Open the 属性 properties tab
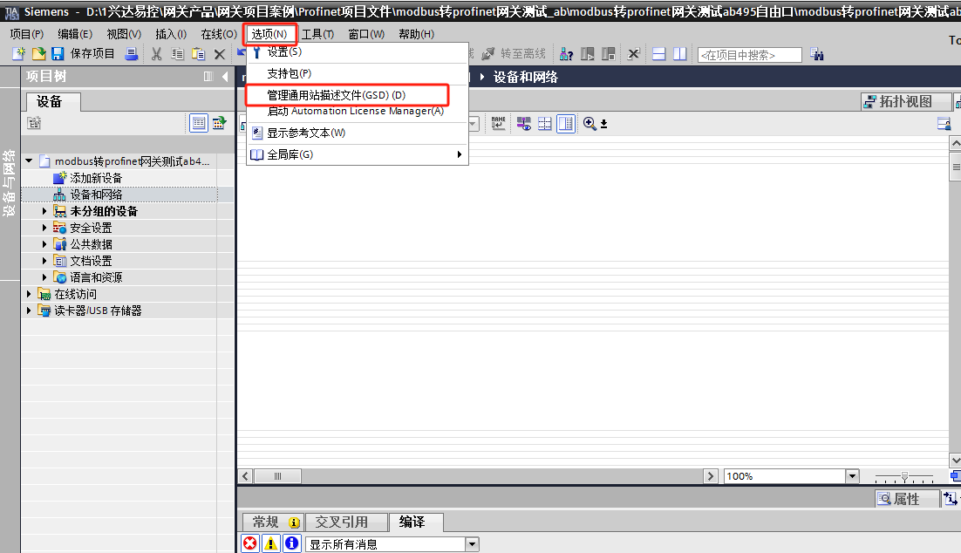961x553 pixels. (x=907, y=499)
